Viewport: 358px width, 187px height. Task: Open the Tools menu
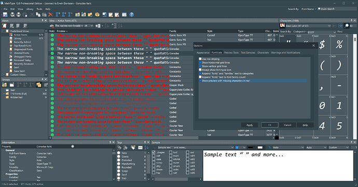39,9
